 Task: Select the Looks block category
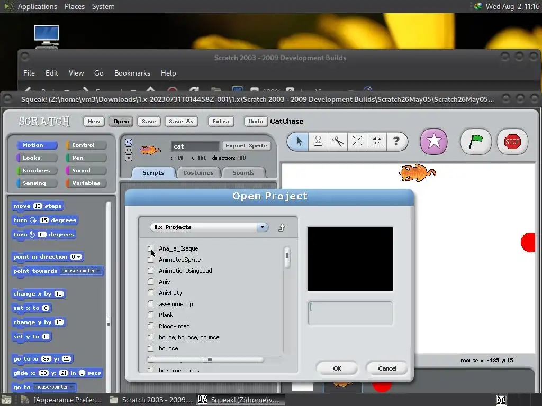coord(37,158)
